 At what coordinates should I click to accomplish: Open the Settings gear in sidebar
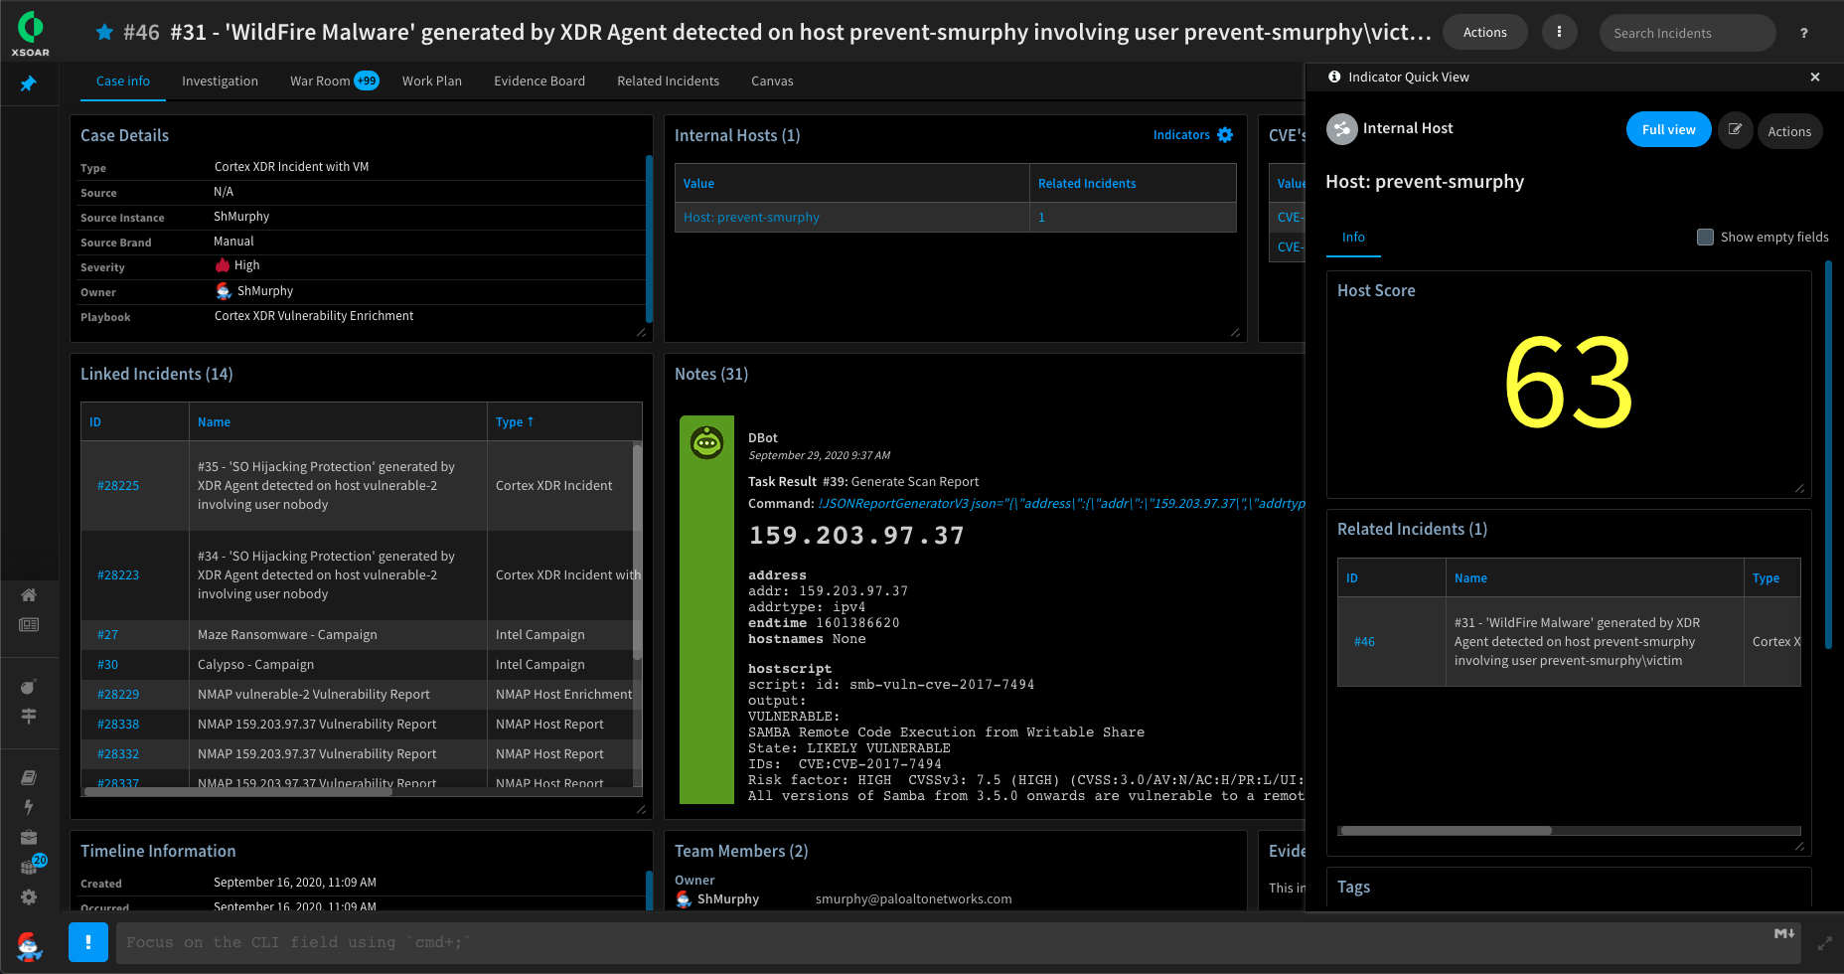point(29,897)
